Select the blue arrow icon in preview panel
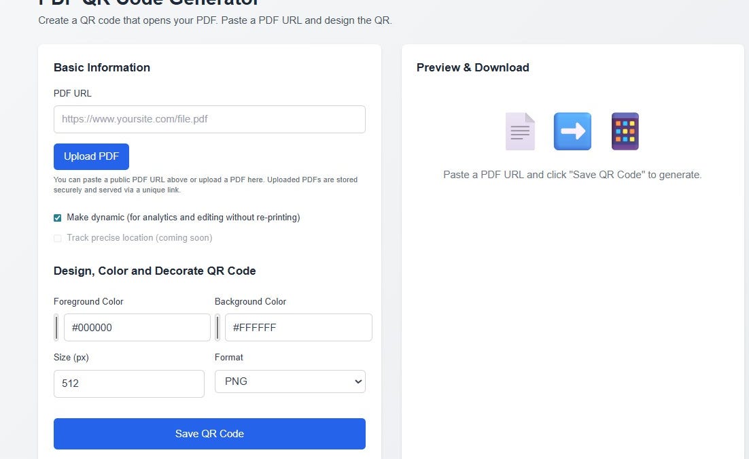This screenshot has width=749, height=459. (572, 131)
